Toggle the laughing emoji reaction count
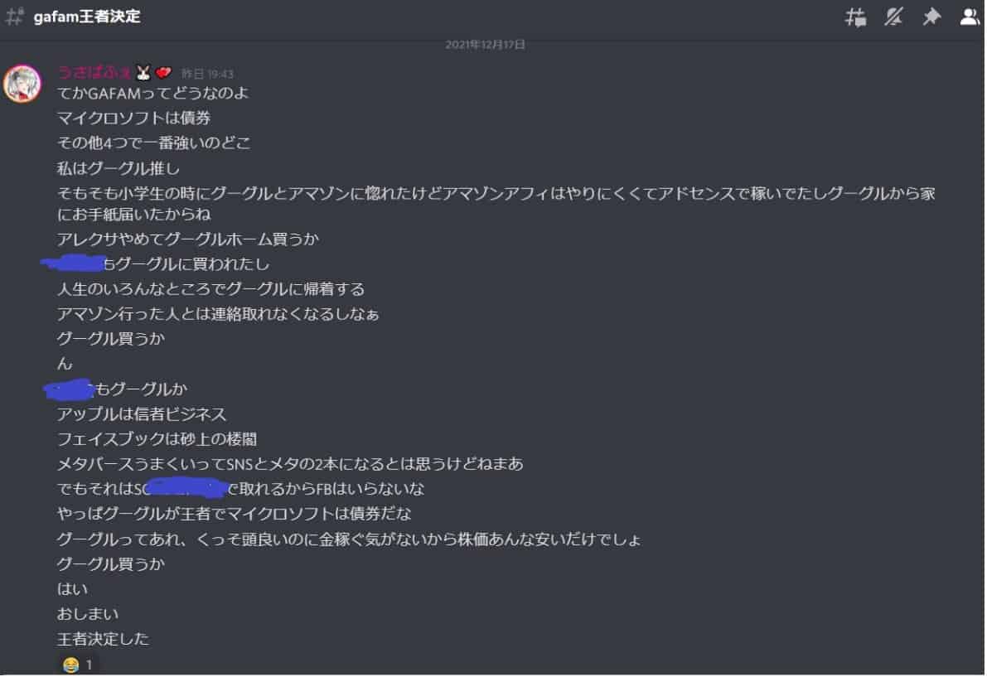 click(x=78, y=665)
